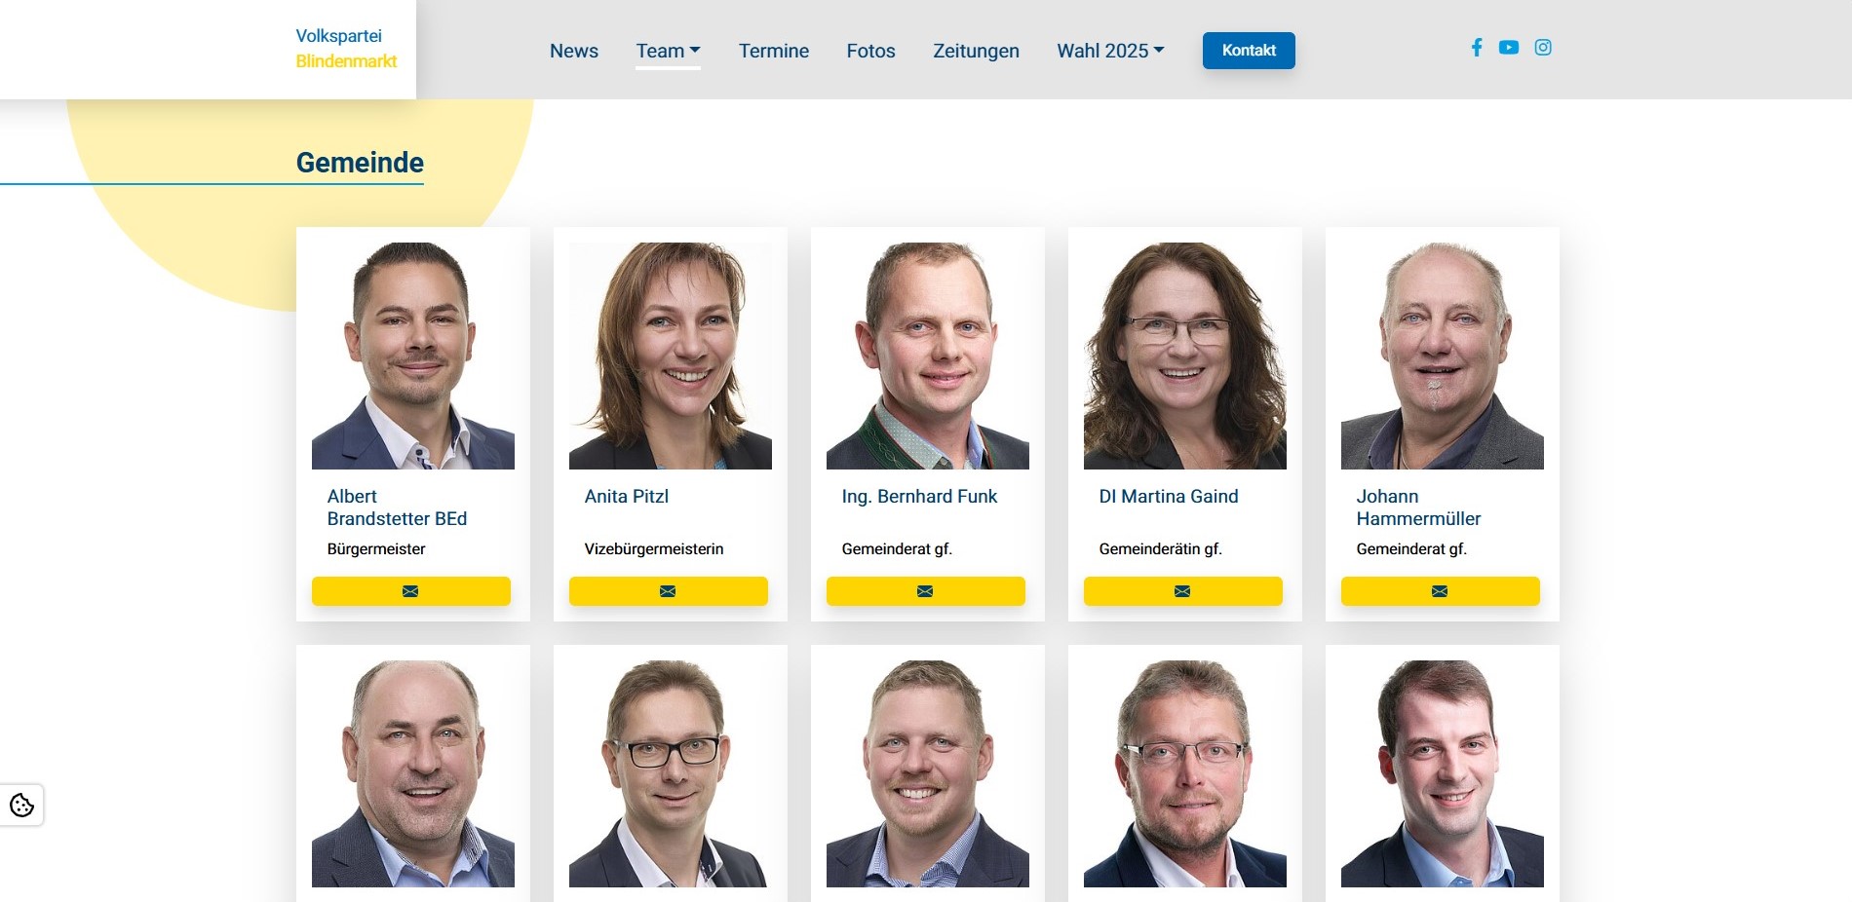Open the YouTube channel icon
The image size is (1852, 902).
click(1509, 48)
